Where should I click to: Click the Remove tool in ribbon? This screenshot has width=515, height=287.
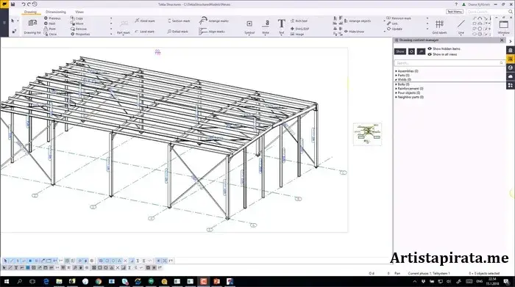[x=79, y=29]
